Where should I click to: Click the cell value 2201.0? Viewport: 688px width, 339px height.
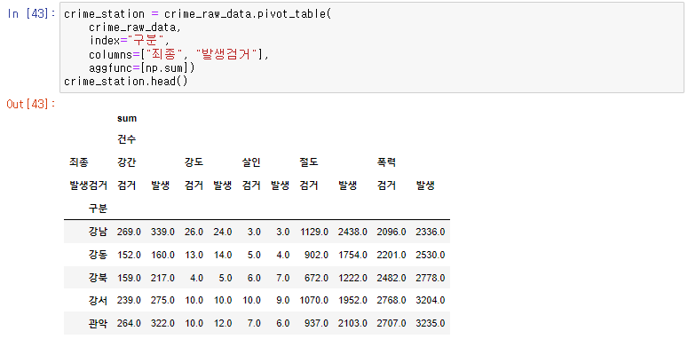tap(391, 255)
